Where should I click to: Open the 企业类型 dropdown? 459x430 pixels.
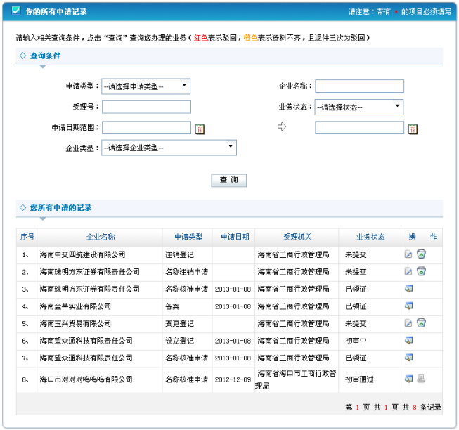coord(169,148)
